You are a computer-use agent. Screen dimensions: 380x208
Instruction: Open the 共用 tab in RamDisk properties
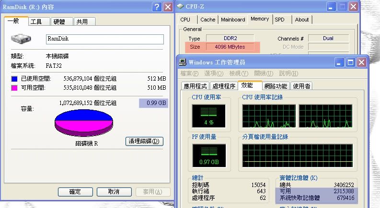click(x=84, y=22)
